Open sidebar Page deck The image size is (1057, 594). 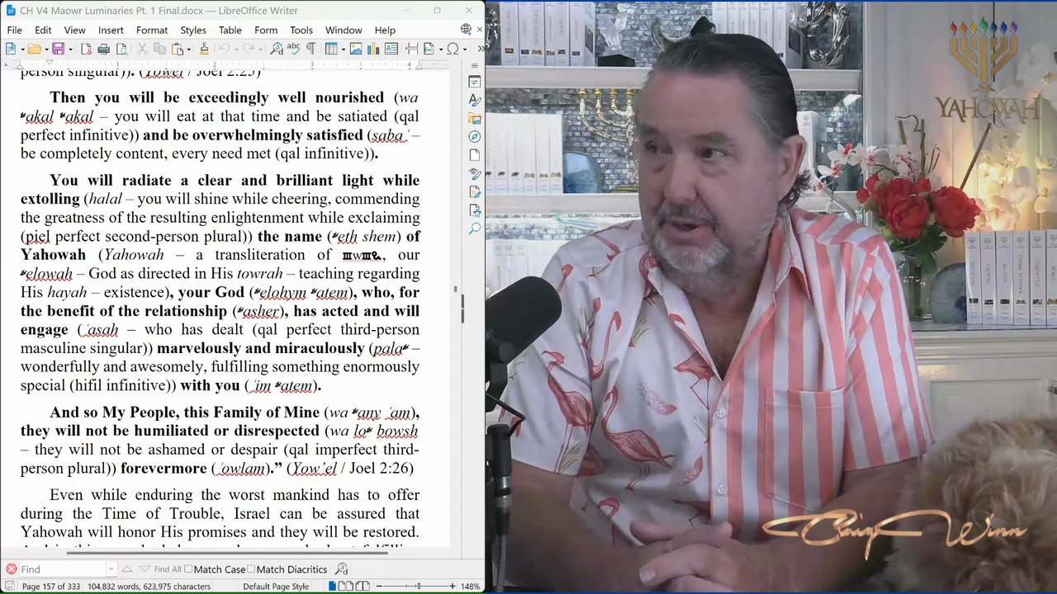pyautogui.click(x=475, y=155)
